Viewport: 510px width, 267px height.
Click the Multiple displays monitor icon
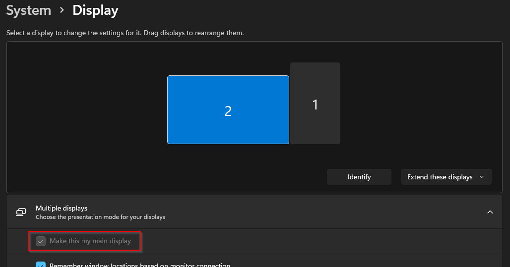21,212
